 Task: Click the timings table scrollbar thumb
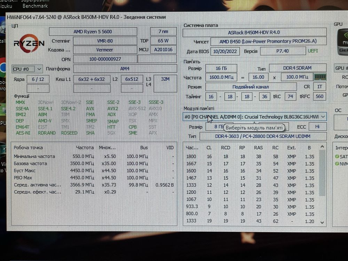(x=322, y=173)
